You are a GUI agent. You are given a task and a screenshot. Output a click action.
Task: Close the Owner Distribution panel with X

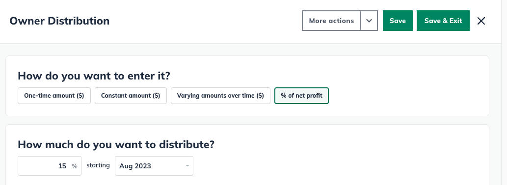pos(481,21)
